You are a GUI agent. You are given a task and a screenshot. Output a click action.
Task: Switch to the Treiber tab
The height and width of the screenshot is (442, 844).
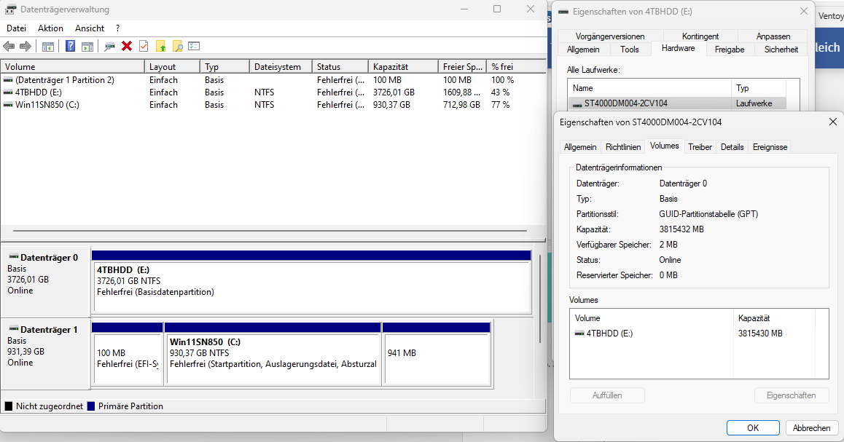click(700, 147)
